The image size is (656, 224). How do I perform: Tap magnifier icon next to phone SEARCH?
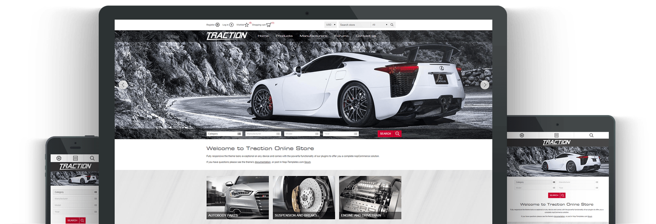point(82,221)
